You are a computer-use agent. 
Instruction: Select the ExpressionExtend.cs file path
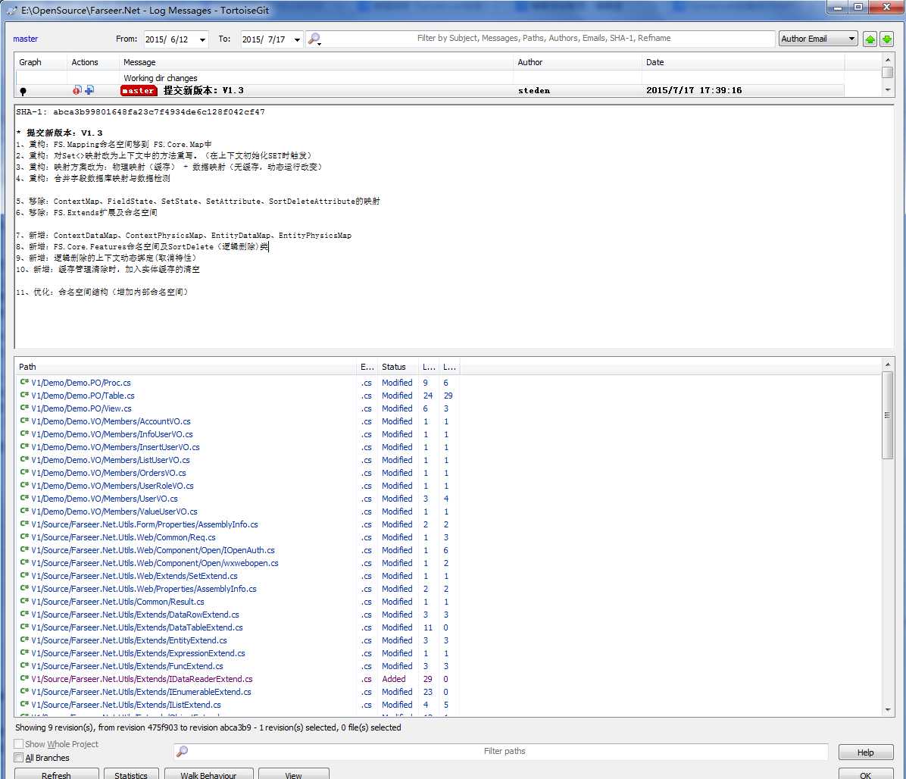138,653
